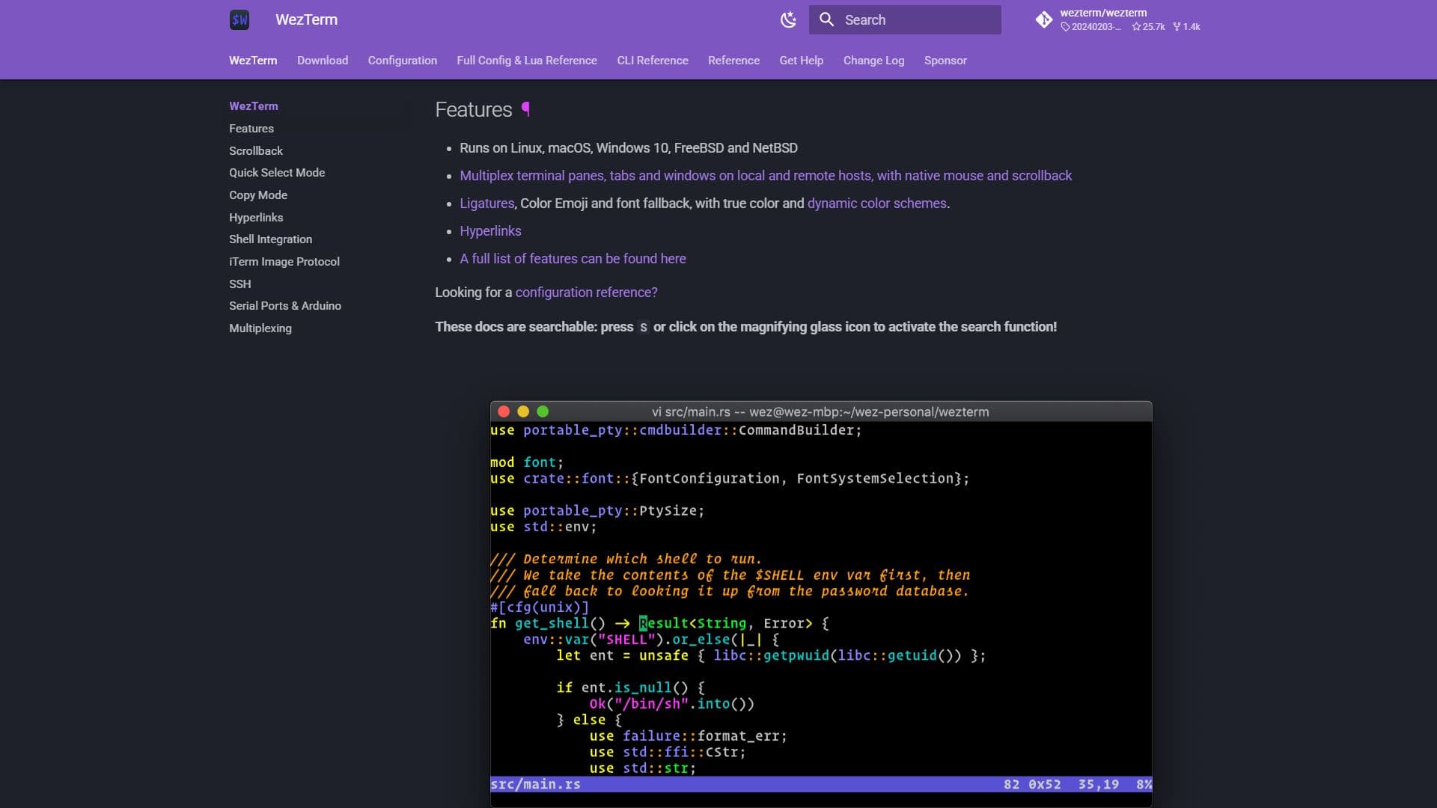Click the 1.4k forks count

(x=1187, y=27)
